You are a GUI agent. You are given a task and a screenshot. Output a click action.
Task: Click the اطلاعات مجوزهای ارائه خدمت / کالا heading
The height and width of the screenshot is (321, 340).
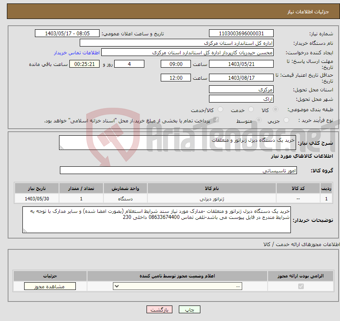(301, 244)
